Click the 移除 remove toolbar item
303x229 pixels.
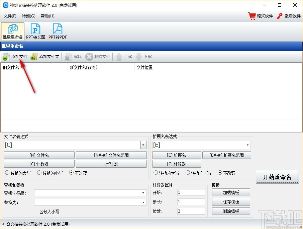tap(73, 57)
